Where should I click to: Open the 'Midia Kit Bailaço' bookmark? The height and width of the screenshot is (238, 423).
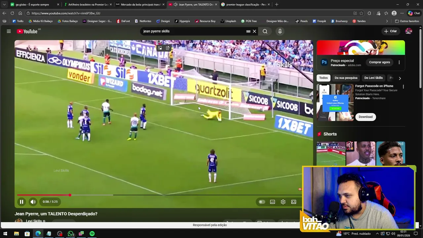[x=40, y=21]
